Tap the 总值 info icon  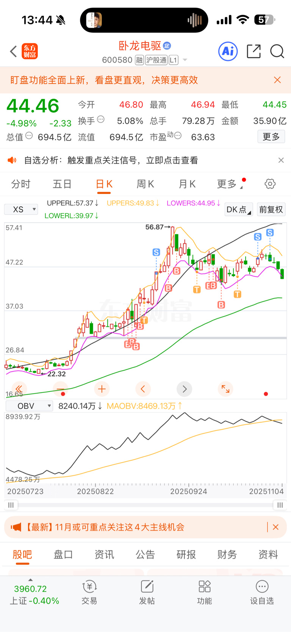[x=29, y=136]
